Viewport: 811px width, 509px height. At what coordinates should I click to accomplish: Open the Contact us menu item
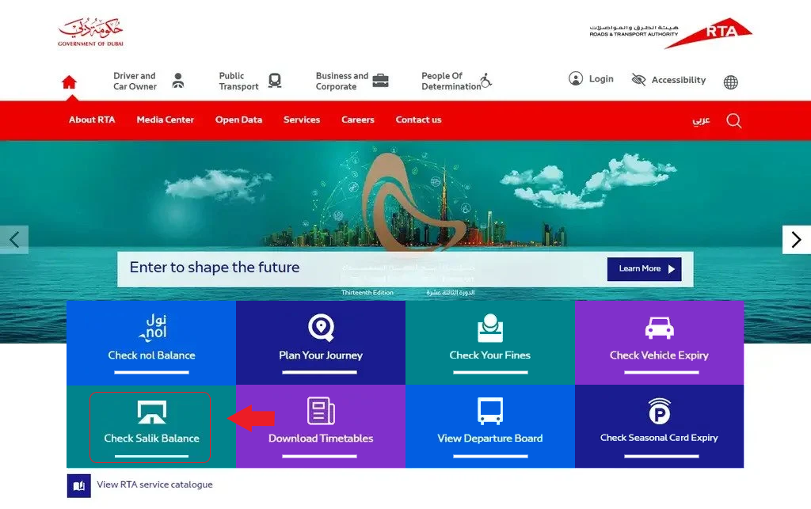[418, 120]
